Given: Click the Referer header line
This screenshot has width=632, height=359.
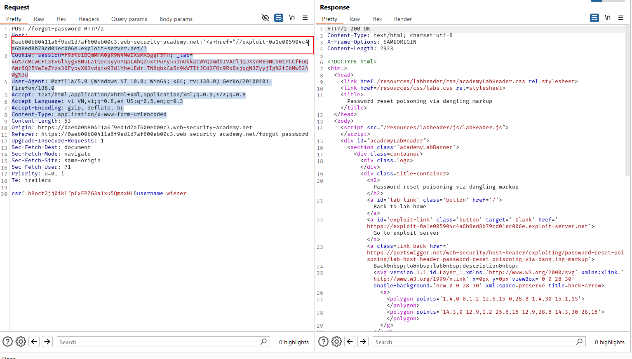Looking at the screenshot, I should (160, 134).
